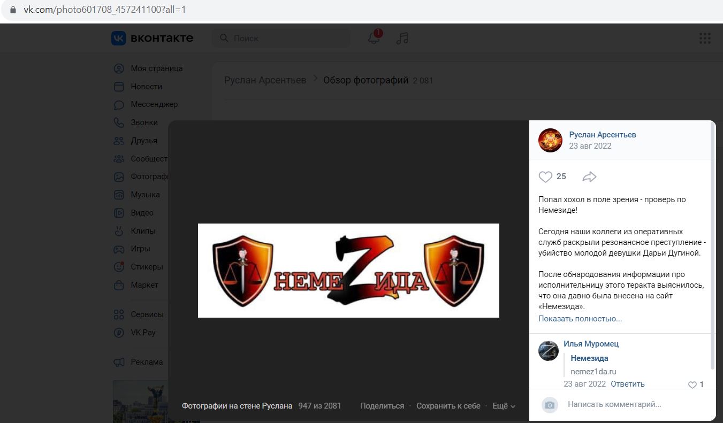The width and height of the screenshot is (723, 423).
Task: Open the Ещё dropdown menu
Action: (x=504, y=406)
